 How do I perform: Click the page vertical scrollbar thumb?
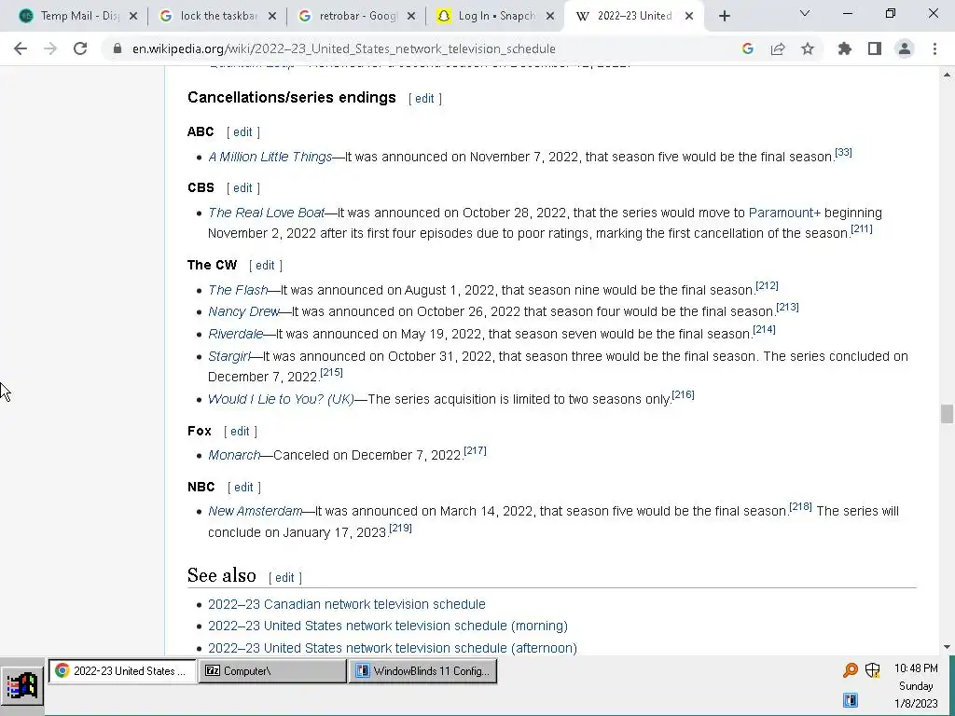[x=947, y=414]
